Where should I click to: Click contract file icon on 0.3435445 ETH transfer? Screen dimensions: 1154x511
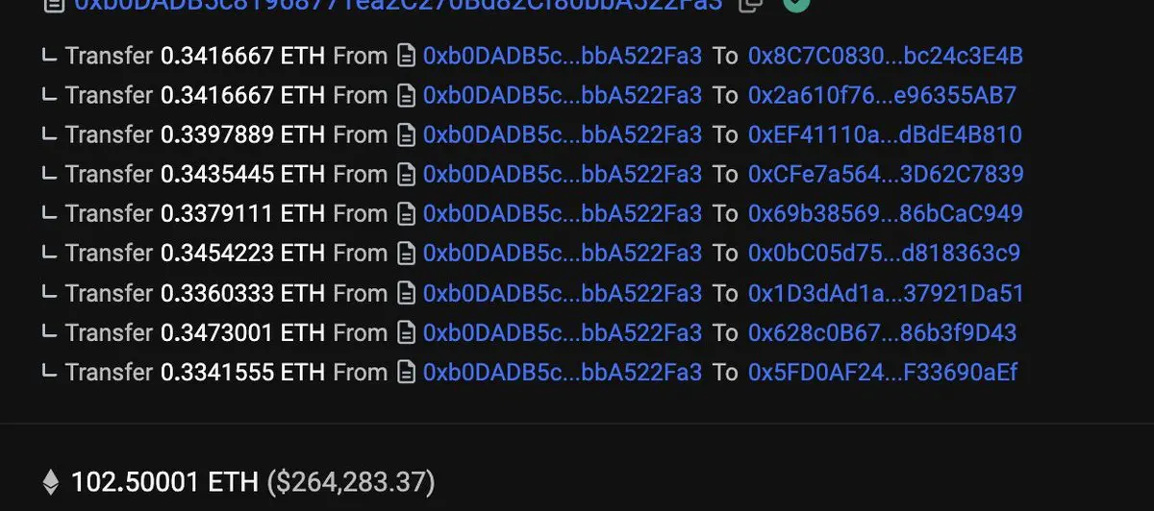406,174
